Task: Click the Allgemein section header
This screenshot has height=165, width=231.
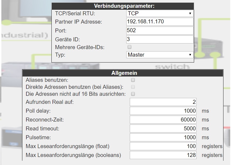Action: pos(123,73)
